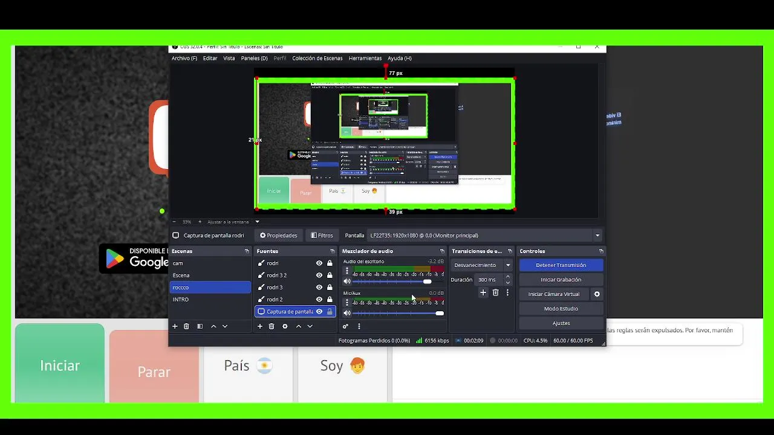Undock the Mezclador de audio panel
The width and height of the screenshot is (774, 435).
(442, 251)
